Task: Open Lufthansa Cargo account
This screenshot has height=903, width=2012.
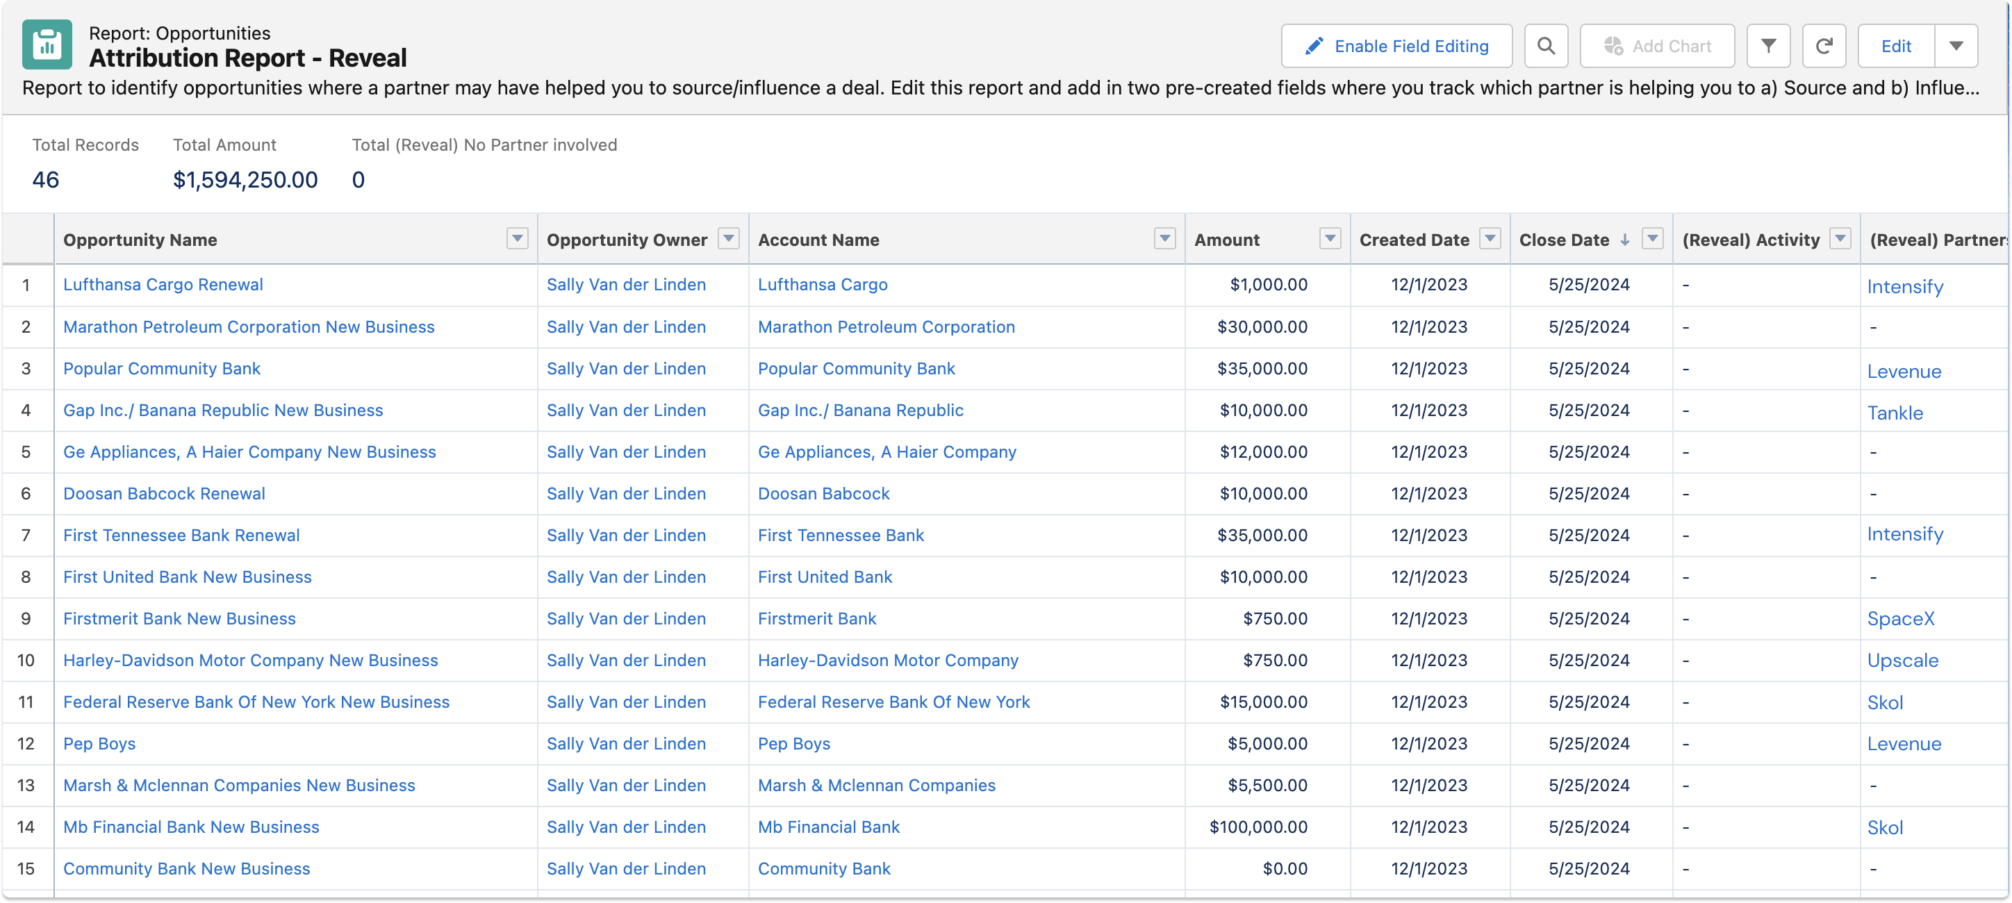Action: [823, 284]
